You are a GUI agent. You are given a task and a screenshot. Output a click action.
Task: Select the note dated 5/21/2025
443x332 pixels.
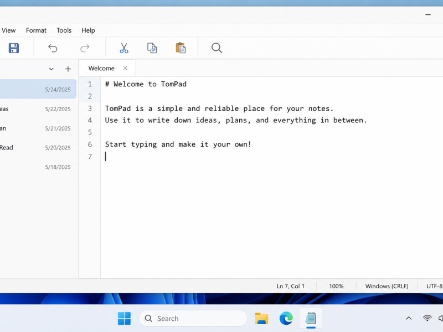(38, 128)
